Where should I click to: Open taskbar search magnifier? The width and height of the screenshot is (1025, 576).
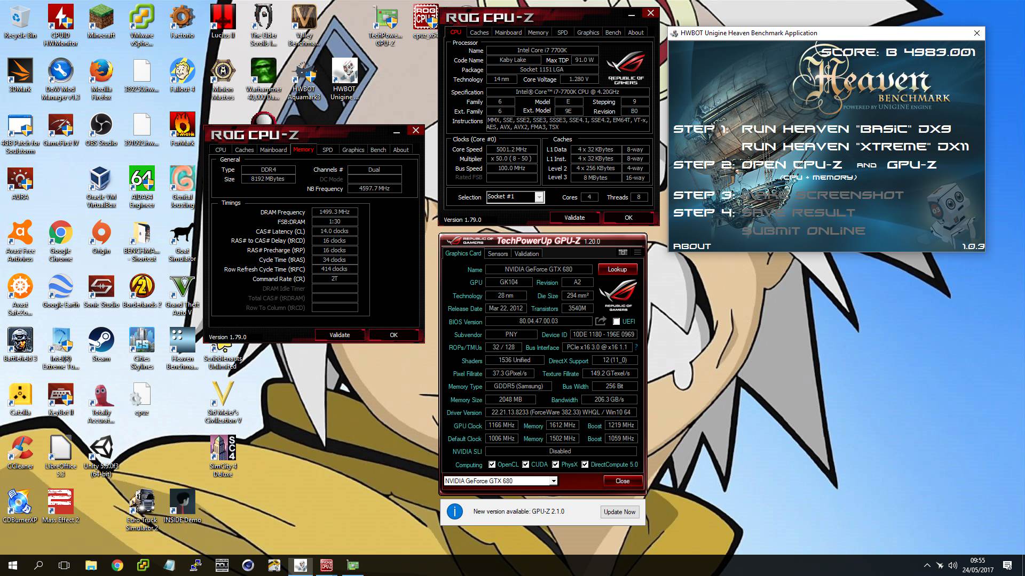[x=38, y=565]
